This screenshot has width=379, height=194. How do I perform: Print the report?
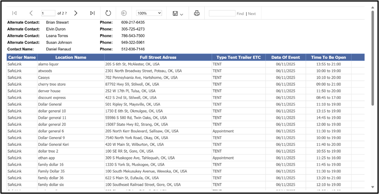pos(197,13)
